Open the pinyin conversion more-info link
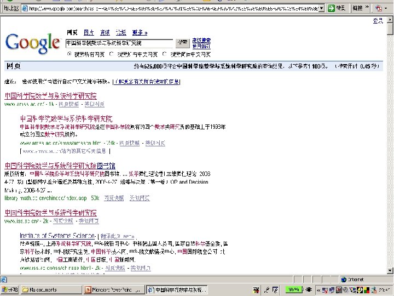394x296 pixels. (x=147, y=82)
